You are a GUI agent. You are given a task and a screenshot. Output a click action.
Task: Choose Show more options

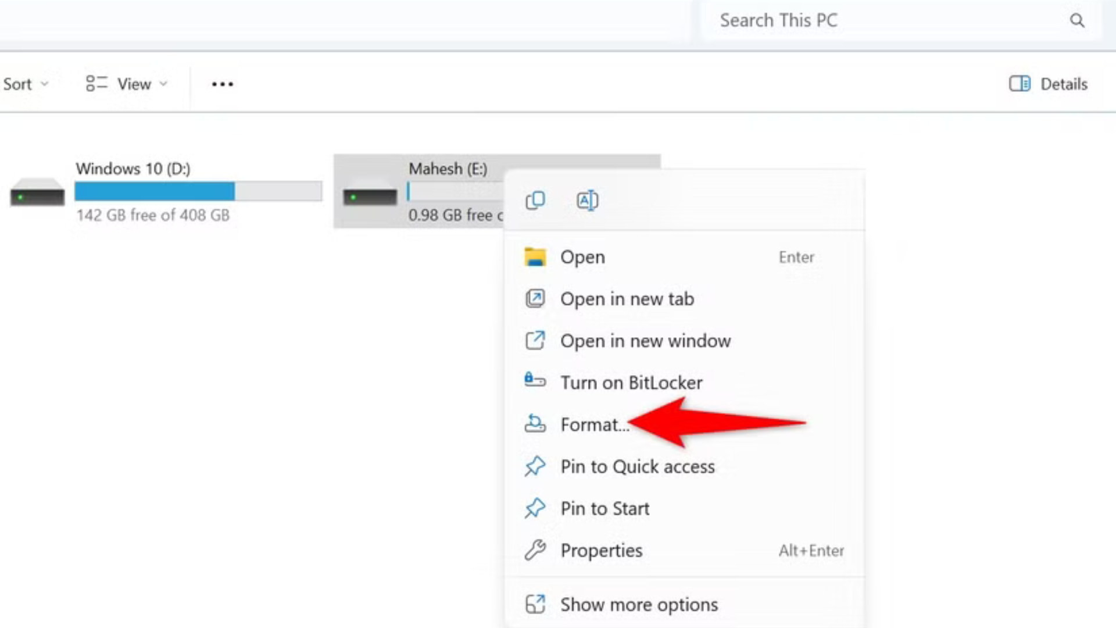click(684, 605)
